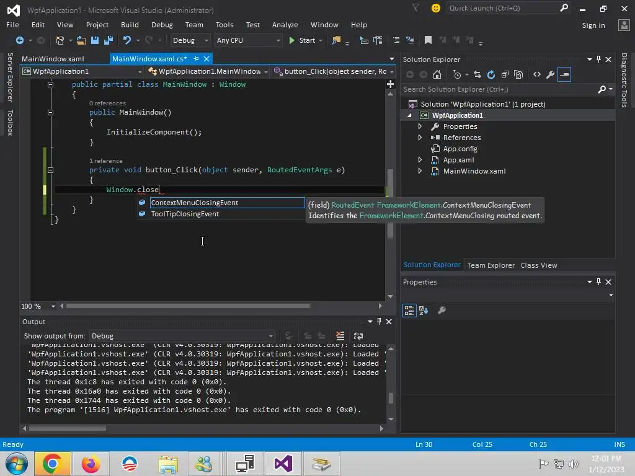Image resolution: width=635 pixels, height=476 pixels.
Task: Open the Debug menu
Action: tap(162, 25)
